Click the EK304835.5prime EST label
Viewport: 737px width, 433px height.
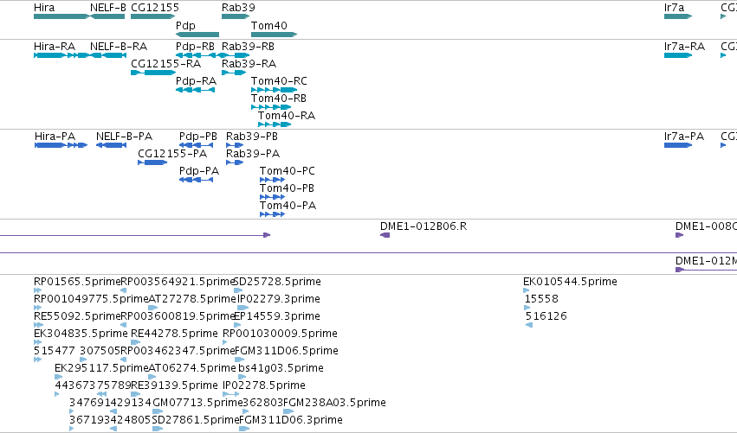pyautogui.click(x=81, y=334)
